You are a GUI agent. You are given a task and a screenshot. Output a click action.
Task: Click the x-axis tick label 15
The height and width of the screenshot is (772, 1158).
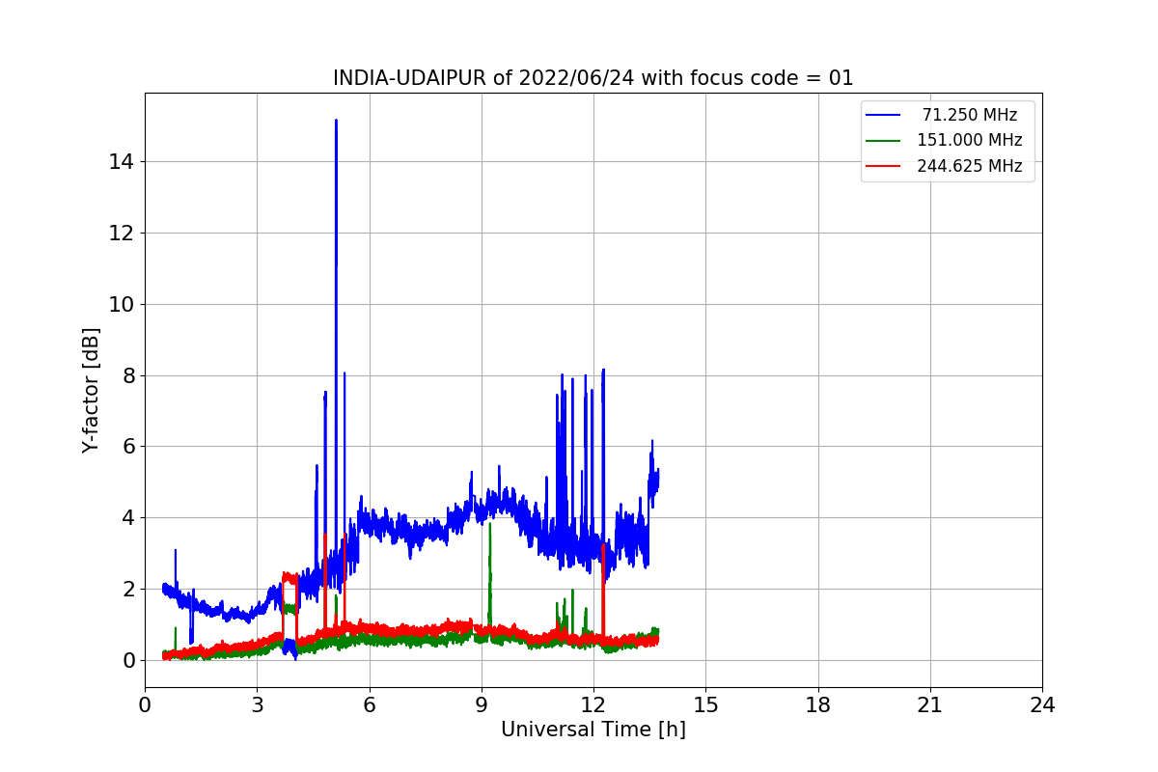[705, 705]
